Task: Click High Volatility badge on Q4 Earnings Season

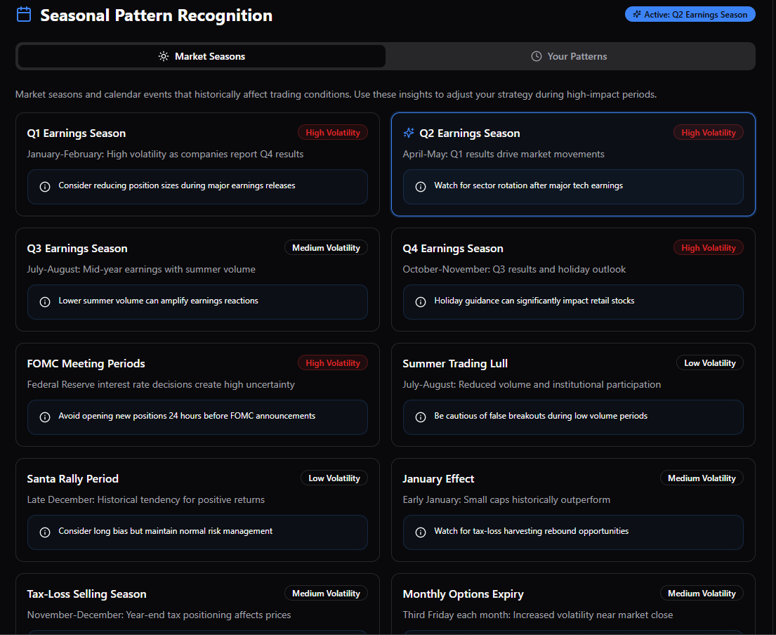Action: [x=708, y=248]
